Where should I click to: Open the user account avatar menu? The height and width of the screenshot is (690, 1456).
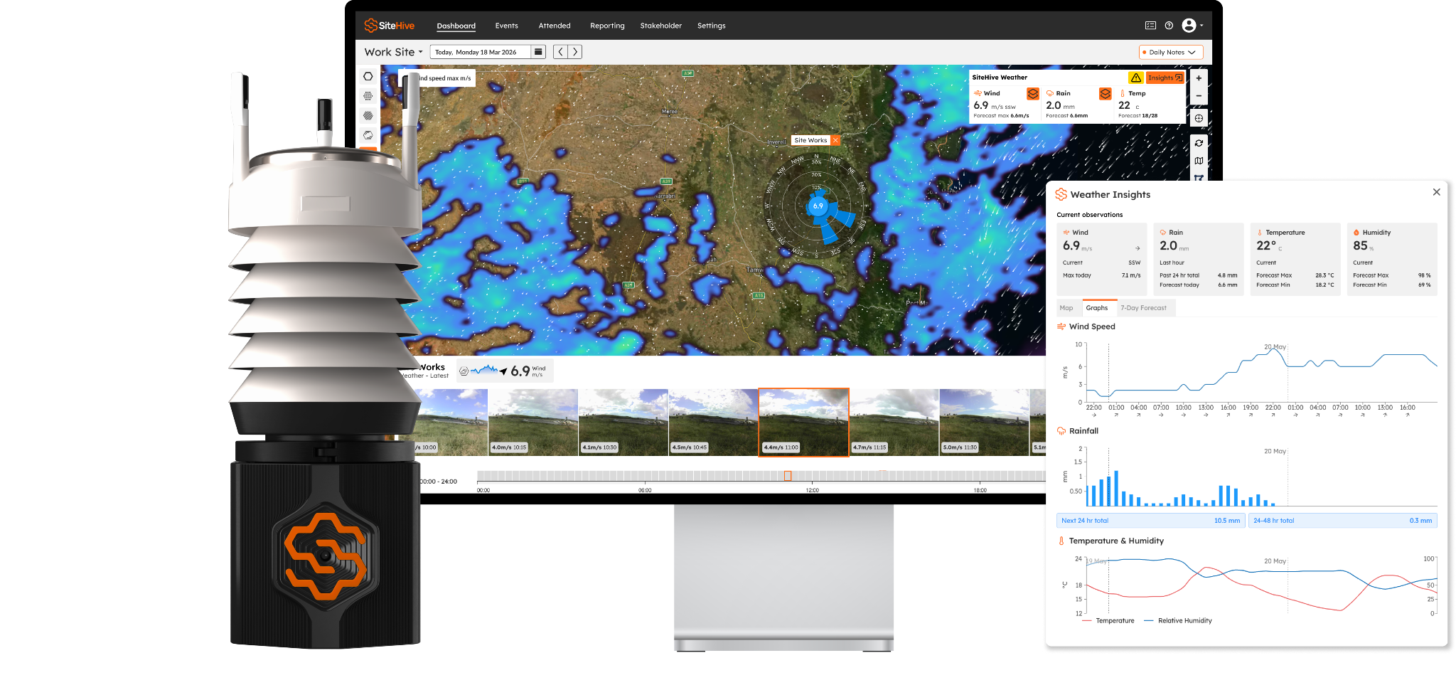(x=1192, y=26)
